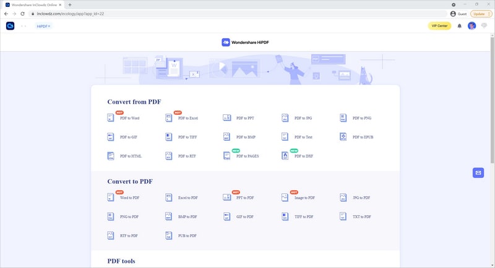Click the page vertical scrollbar

492,101
